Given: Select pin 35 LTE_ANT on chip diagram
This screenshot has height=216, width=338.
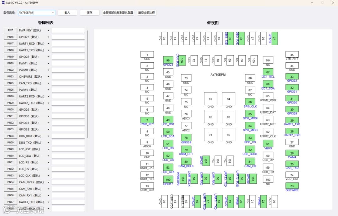Looking at the screenshot, I should tap(292, 55).
